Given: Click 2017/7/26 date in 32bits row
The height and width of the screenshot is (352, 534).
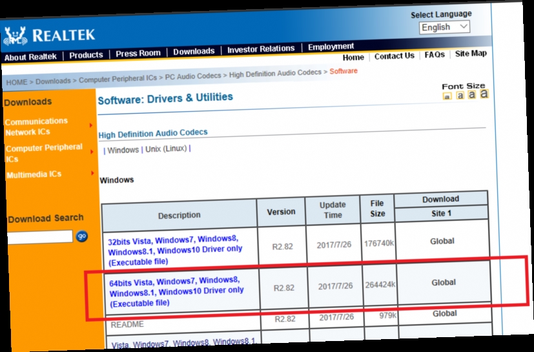Looking at the screenshot, I should coord(334,245).
